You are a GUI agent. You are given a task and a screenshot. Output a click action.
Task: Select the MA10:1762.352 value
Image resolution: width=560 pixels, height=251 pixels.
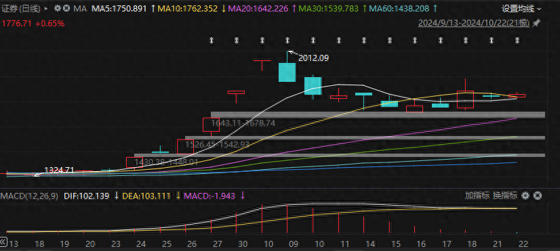(188, 9)
